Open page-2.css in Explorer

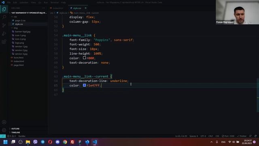pyautogui.click(x=20, y=21)
